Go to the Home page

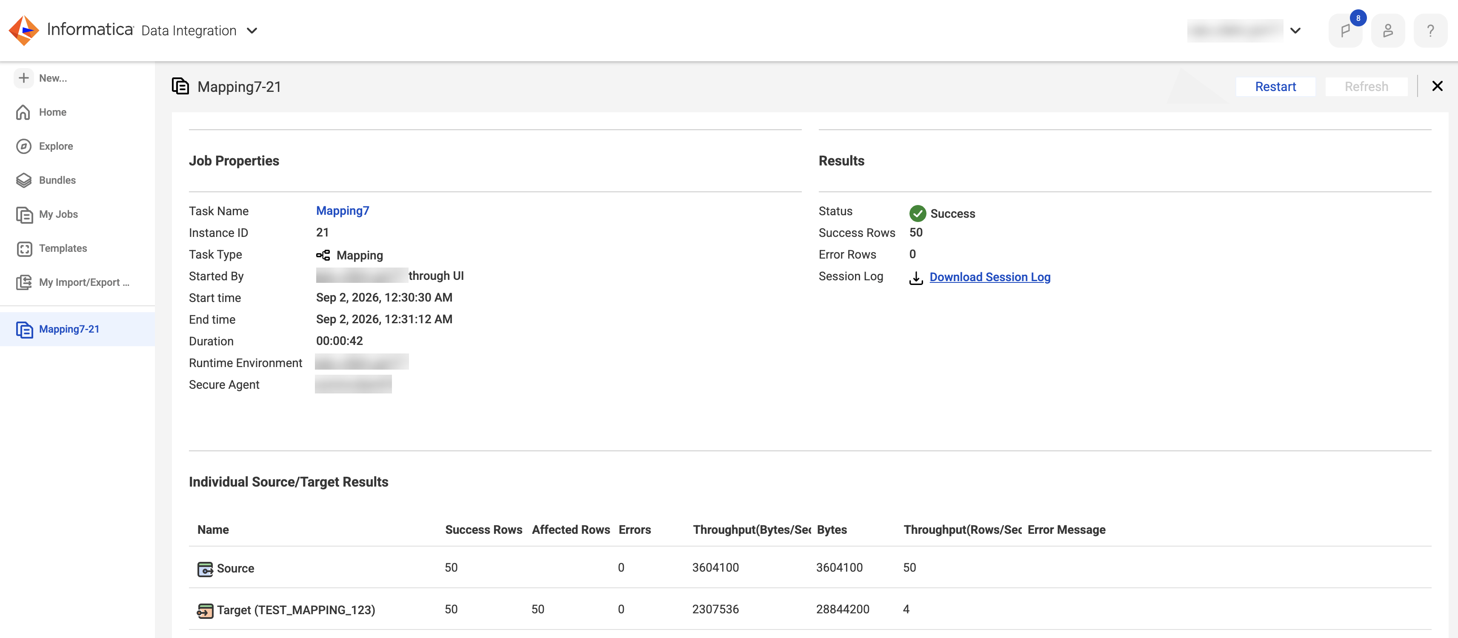coord(53,112)
